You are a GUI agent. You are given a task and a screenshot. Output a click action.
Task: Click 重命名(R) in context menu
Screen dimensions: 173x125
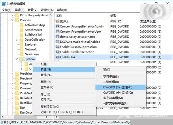(x=47, y=87)
